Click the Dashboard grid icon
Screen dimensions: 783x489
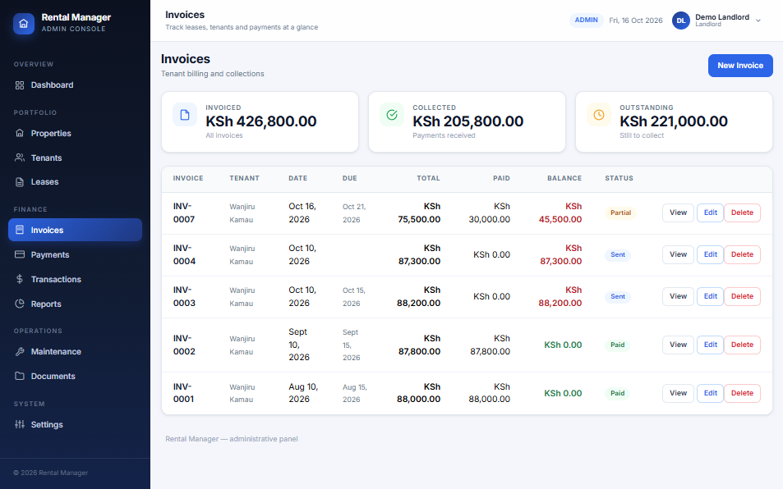coord(20,85)
